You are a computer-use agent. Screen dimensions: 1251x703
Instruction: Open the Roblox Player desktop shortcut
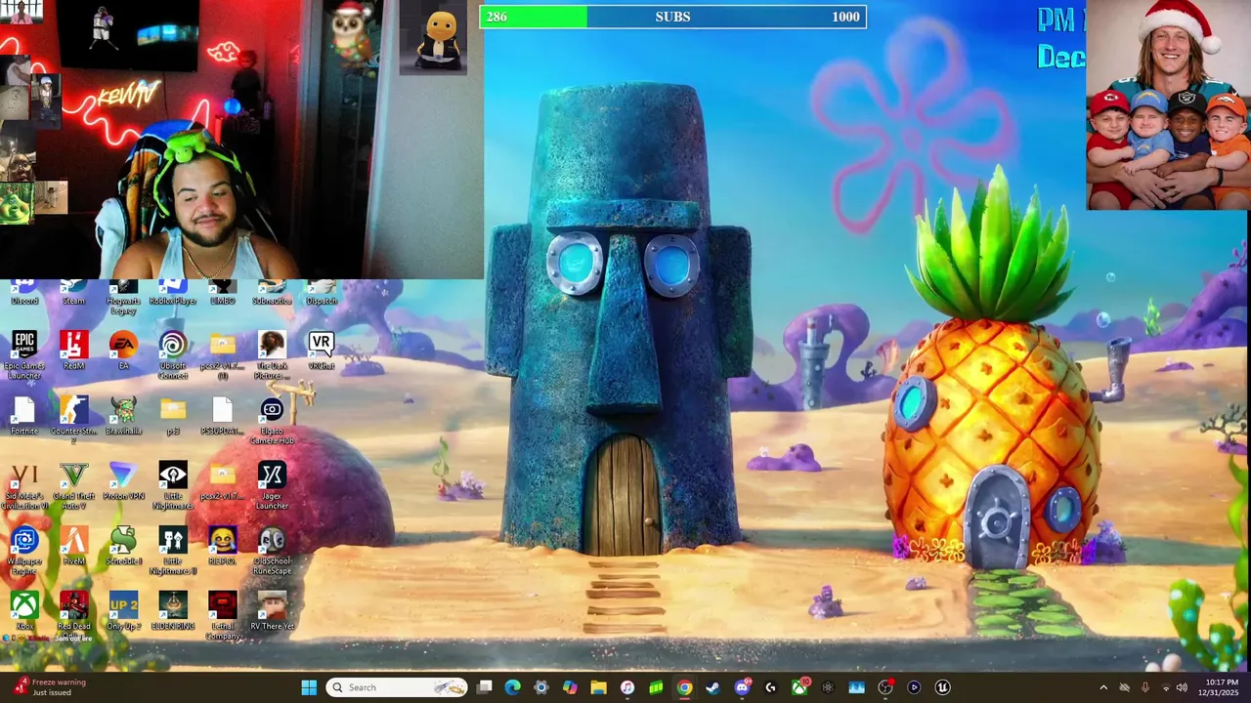pos(173,293)
